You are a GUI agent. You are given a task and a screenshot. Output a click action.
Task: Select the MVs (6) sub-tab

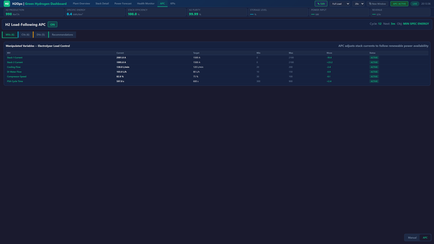click(x=10, y=35)
